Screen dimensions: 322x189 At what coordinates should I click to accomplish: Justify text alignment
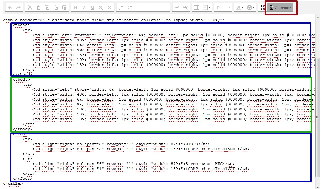pos(166,7)
